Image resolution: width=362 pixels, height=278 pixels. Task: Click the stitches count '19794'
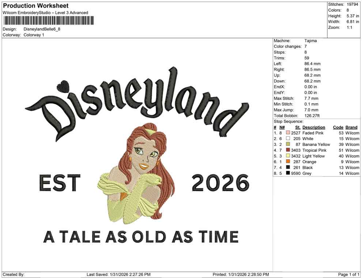[352, 4]
